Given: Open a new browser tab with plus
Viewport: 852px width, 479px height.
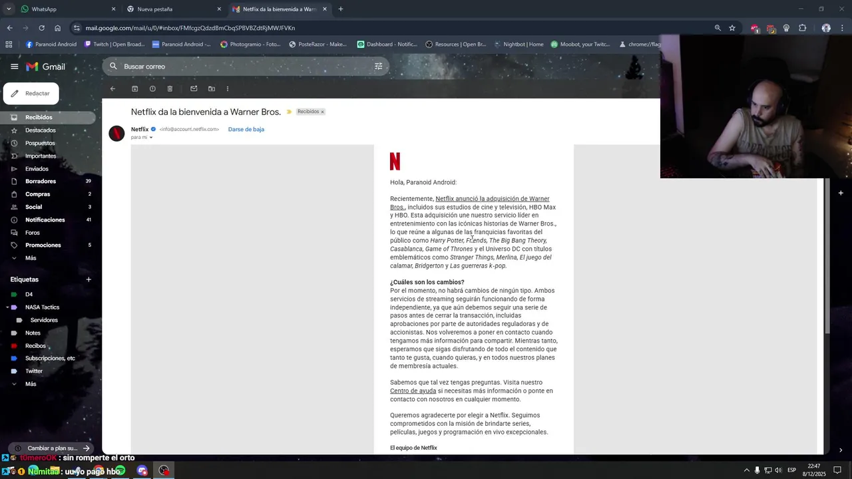Looking at the screenshot, I should click(x=341, y=9).
